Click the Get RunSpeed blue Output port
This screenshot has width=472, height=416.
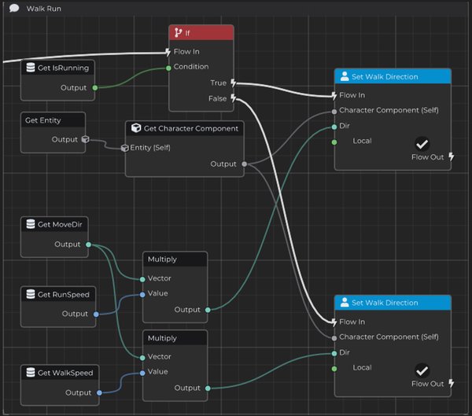point(96,314)
